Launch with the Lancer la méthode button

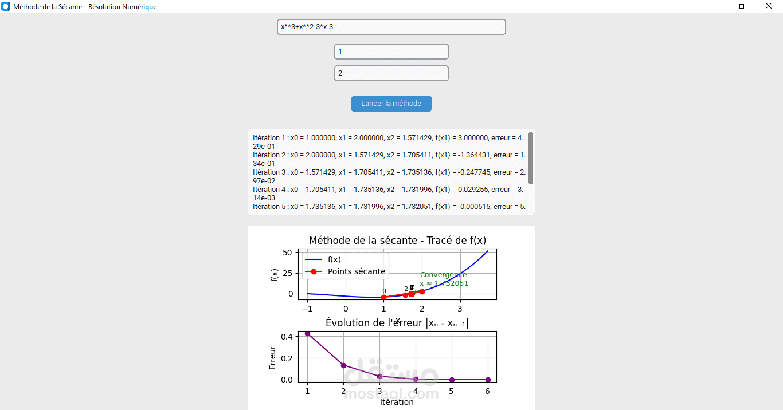pos(391,104)
